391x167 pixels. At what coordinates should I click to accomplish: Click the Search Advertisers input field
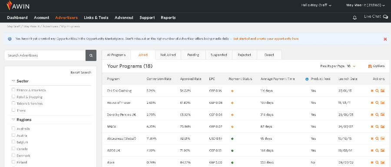pos(45,55)
